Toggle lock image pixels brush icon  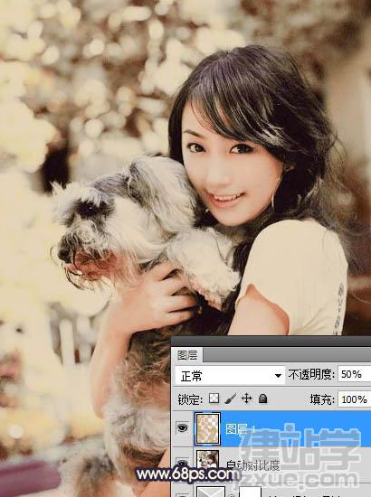(x=231, y=399)
